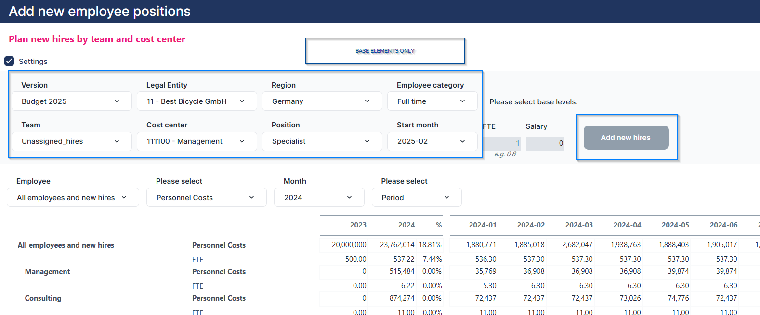
Task: Select the Consulting row in the table
Action: click(x=43, y=298)
